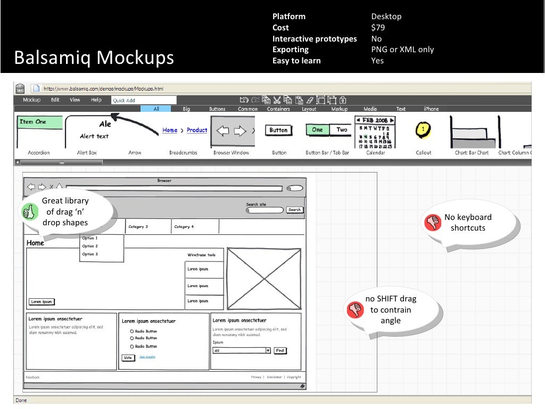
Task: Select the Arrow shape in library
Action: tap(135, 136)
